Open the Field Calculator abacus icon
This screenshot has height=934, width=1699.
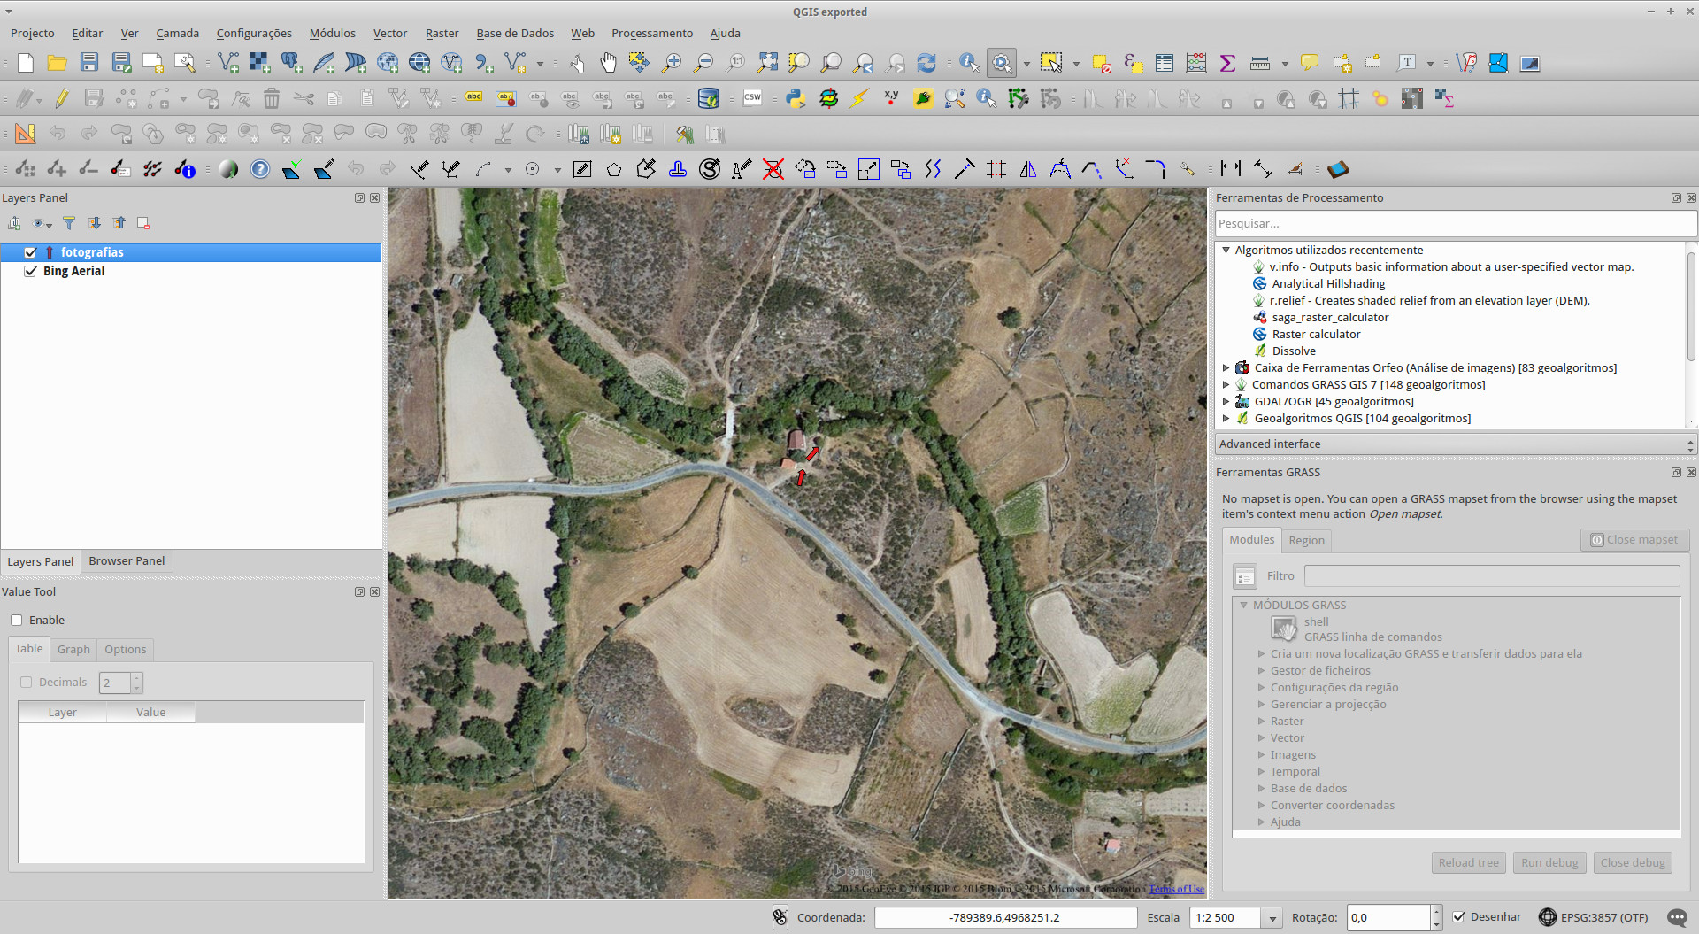point(1196,63)
